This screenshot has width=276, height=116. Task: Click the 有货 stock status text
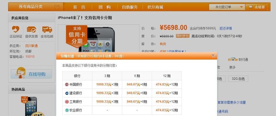click(163, 44)
